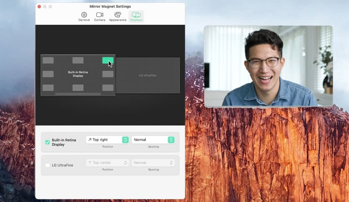Screen dimensions: 349x202
Task: Select top-center position on Built-in Retina Display
Action: click(x=78, y=60)
